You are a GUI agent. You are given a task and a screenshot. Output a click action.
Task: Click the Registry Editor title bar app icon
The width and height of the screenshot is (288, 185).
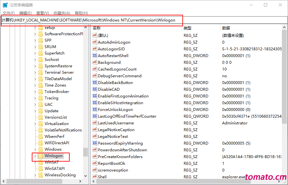click(5, 5)
